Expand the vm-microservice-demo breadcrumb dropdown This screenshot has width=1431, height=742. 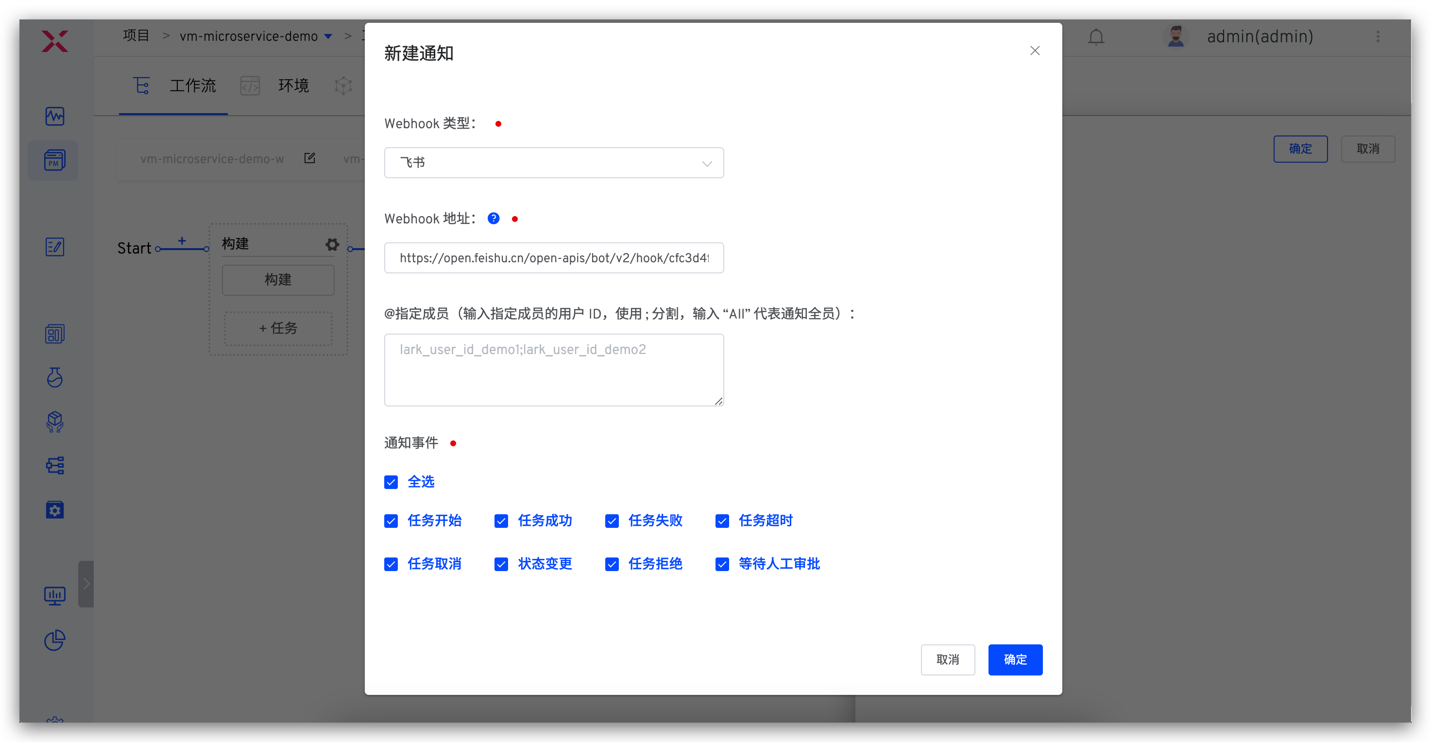click(328, 36)
